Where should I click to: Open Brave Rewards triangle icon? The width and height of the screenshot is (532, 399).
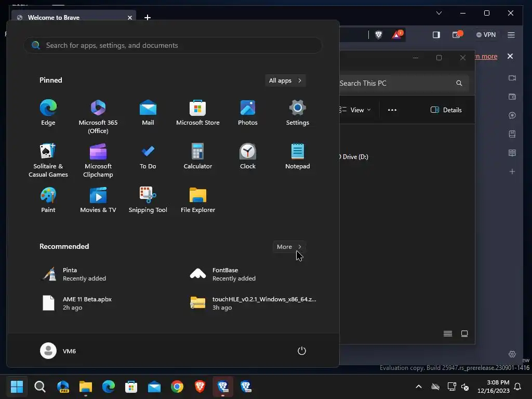pyautogui.click(x=397, y=35)
